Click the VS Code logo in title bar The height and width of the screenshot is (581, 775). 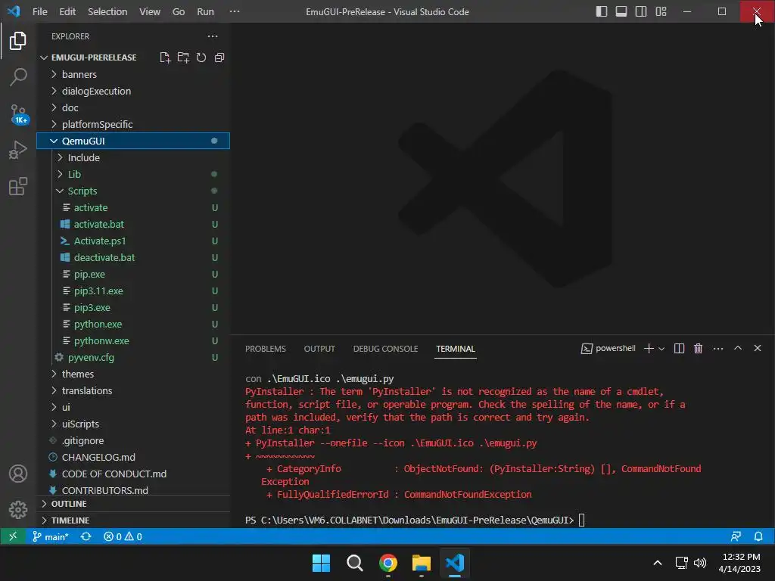[x=14, y=11]
